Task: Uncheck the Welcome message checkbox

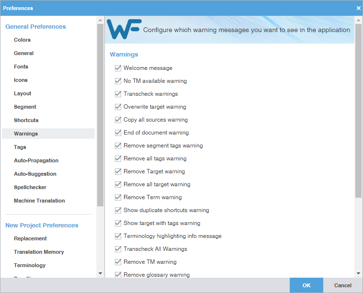Action: pyautogui.click(x=118, y=68)
